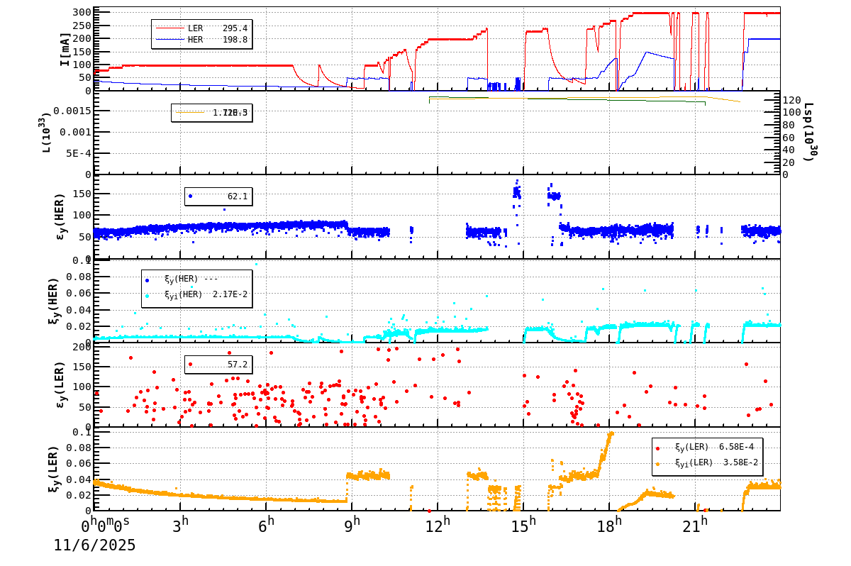Click the date 11/6/2025
Viewport: 851px width, 566px height.
click(94, 545)
